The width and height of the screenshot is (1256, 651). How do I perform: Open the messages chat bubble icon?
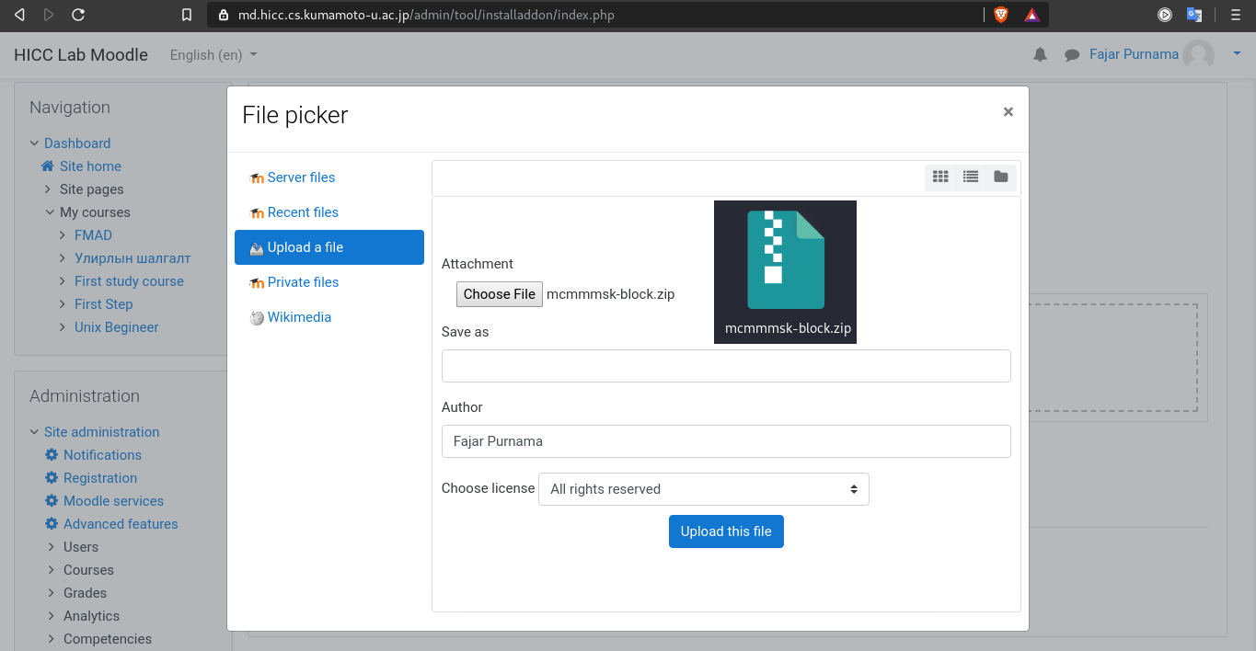[1072, 55]
